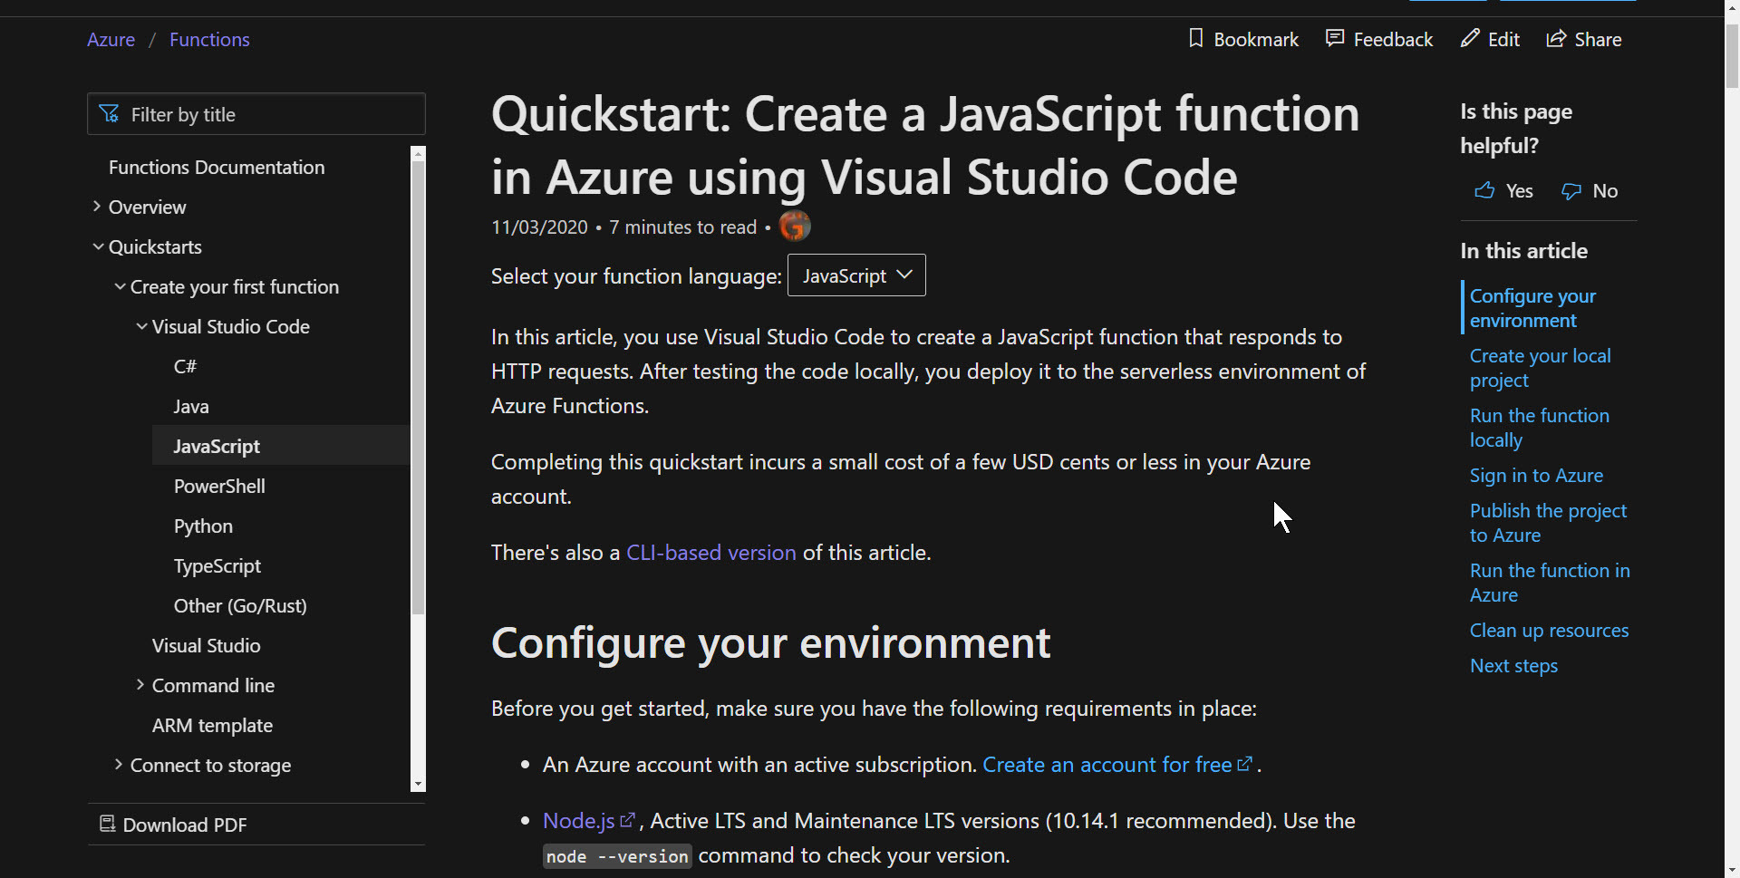Click the Download PDF icon
Viewport: 1740px width, 878px height.
click(107, 824)
